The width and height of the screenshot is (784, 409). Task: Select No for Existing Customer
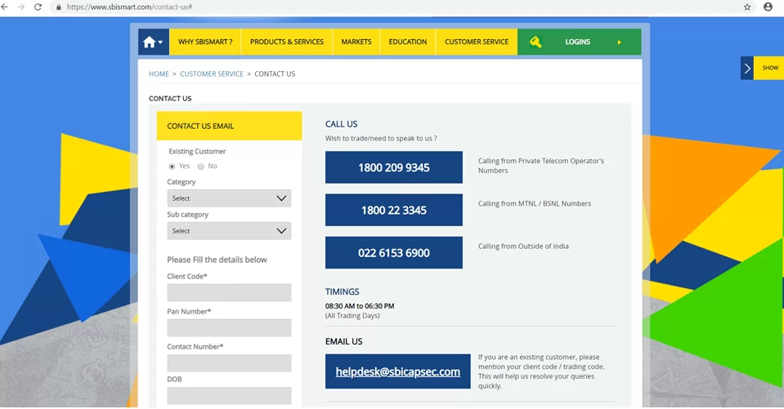tap(201, 167)
